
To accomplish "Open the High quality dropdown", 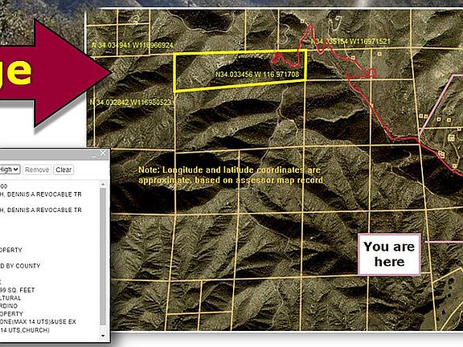I will [x=10, y=169].
